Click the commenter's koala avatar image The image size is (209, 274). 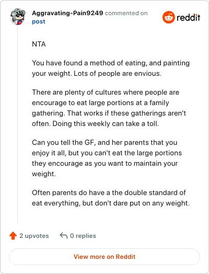[x=18, y=17]
